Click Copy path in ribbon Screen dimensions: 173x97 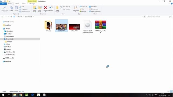pyautogui.click(x=24, y=9)
